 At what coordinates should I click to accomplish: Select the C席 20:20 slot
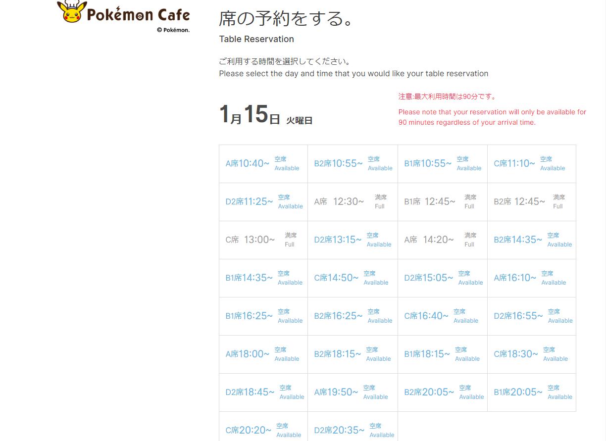263,430
